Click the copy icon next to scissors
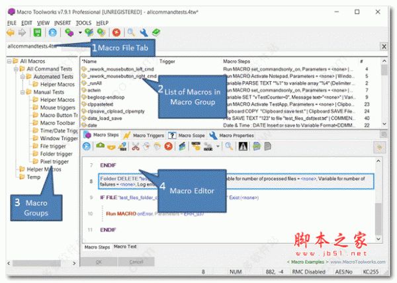397x283 pixels. (146, 146)
